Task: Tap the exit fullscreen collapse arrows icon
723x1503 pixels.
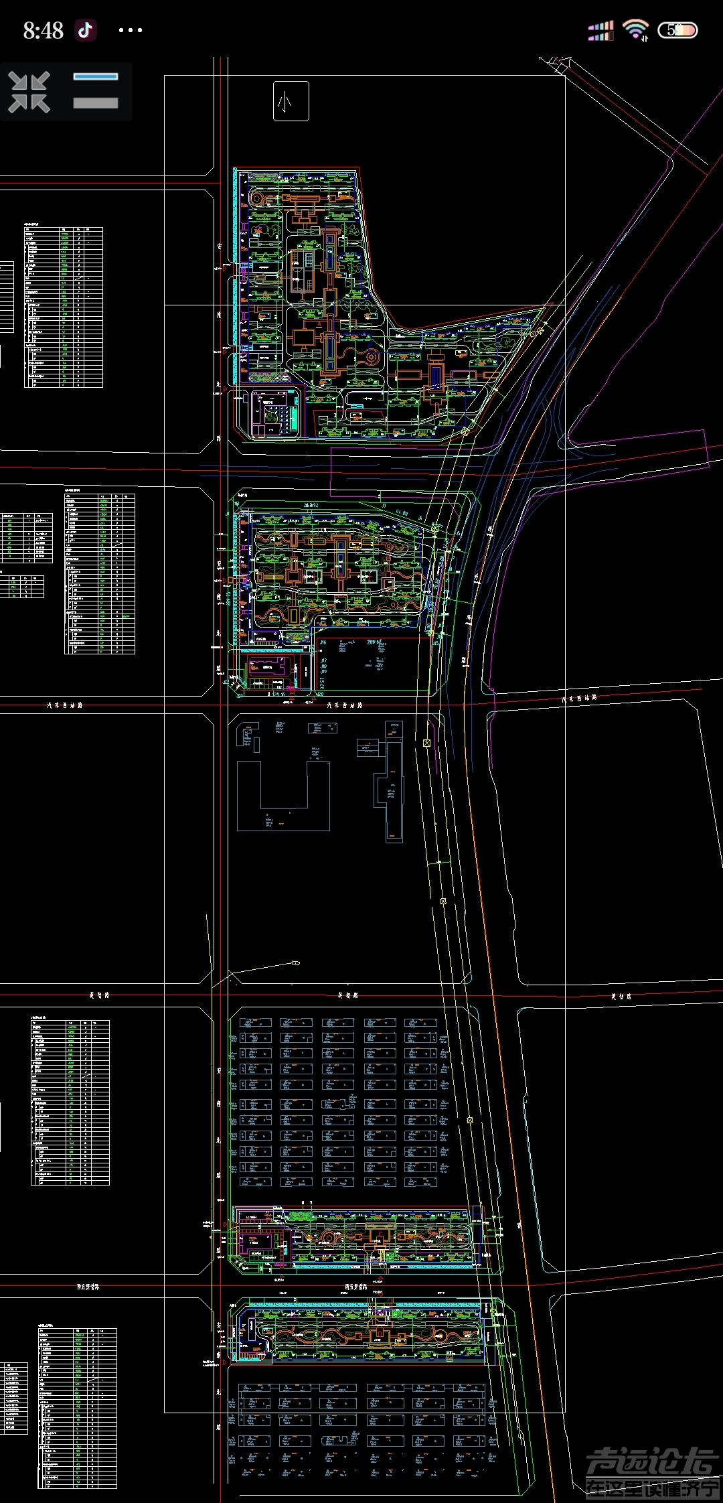Action: [x=29, y=92]
